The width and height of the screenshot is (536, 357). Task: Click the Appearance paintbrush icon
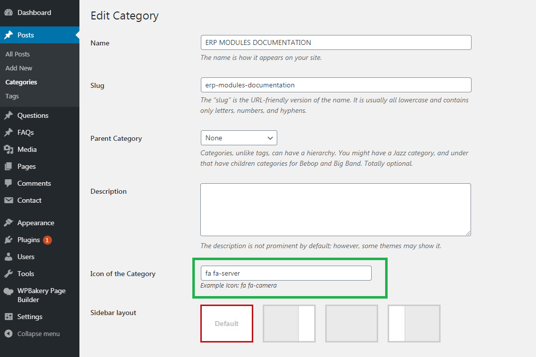8,223
